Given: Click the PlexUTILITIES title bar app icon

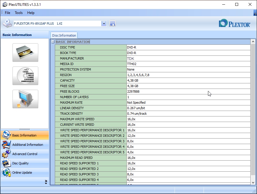Looking at the screenshot, I should pyautogui.click(x=5, y=4).
